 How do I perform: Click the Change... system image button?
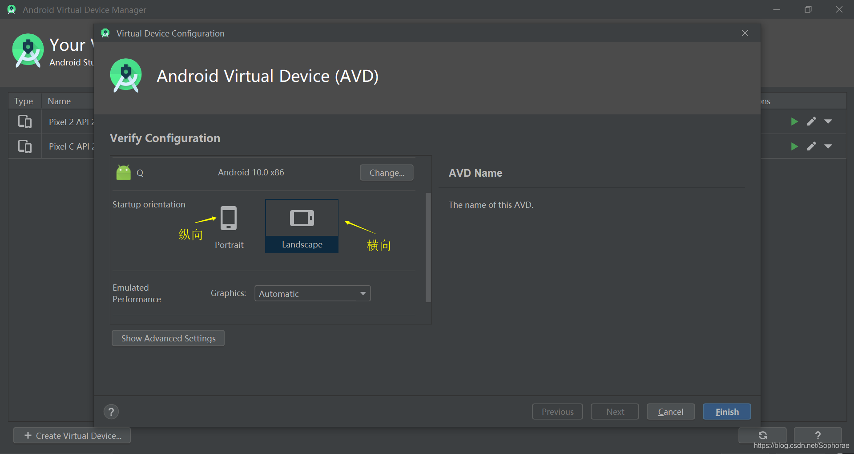pos(387,173)
